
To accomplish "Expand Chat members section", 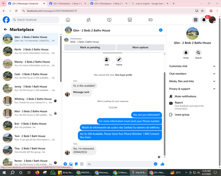I will coord(192,74).
